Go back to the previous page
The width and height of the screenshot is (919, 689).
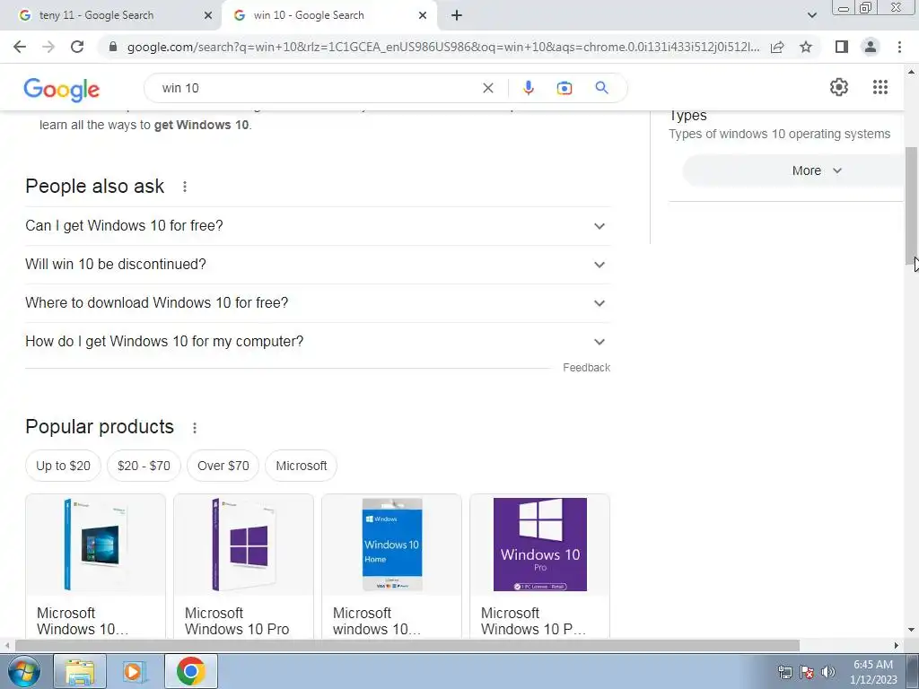(20, 47)
